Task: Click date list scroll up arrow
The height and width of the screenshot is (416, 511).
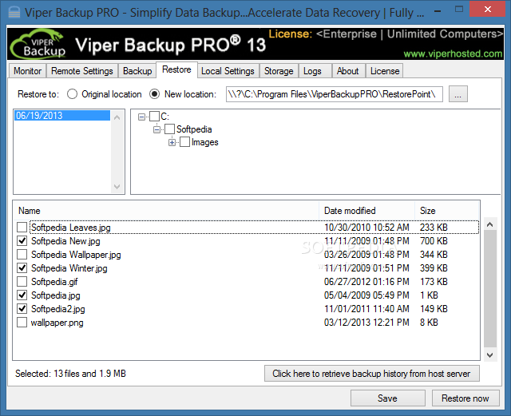Action: tap(117, 117)
